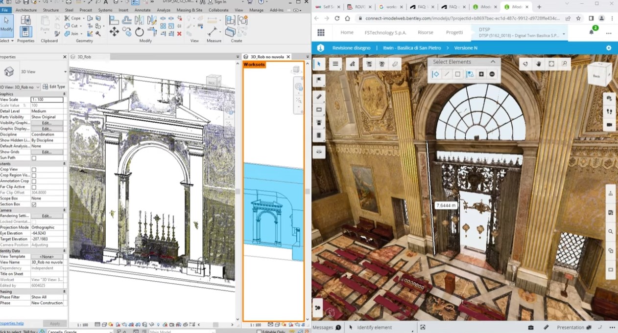The width and height of the screenshot is (618, 333).
Task: Click the Create Assembly icon in Create panel
Action: [x=230, y=21]
